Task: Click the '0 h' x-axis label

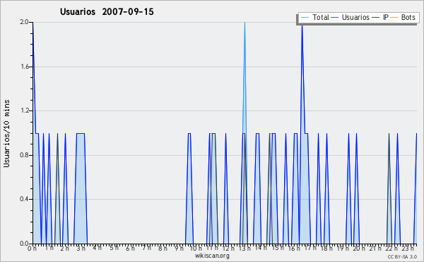Action: [33, 248]
